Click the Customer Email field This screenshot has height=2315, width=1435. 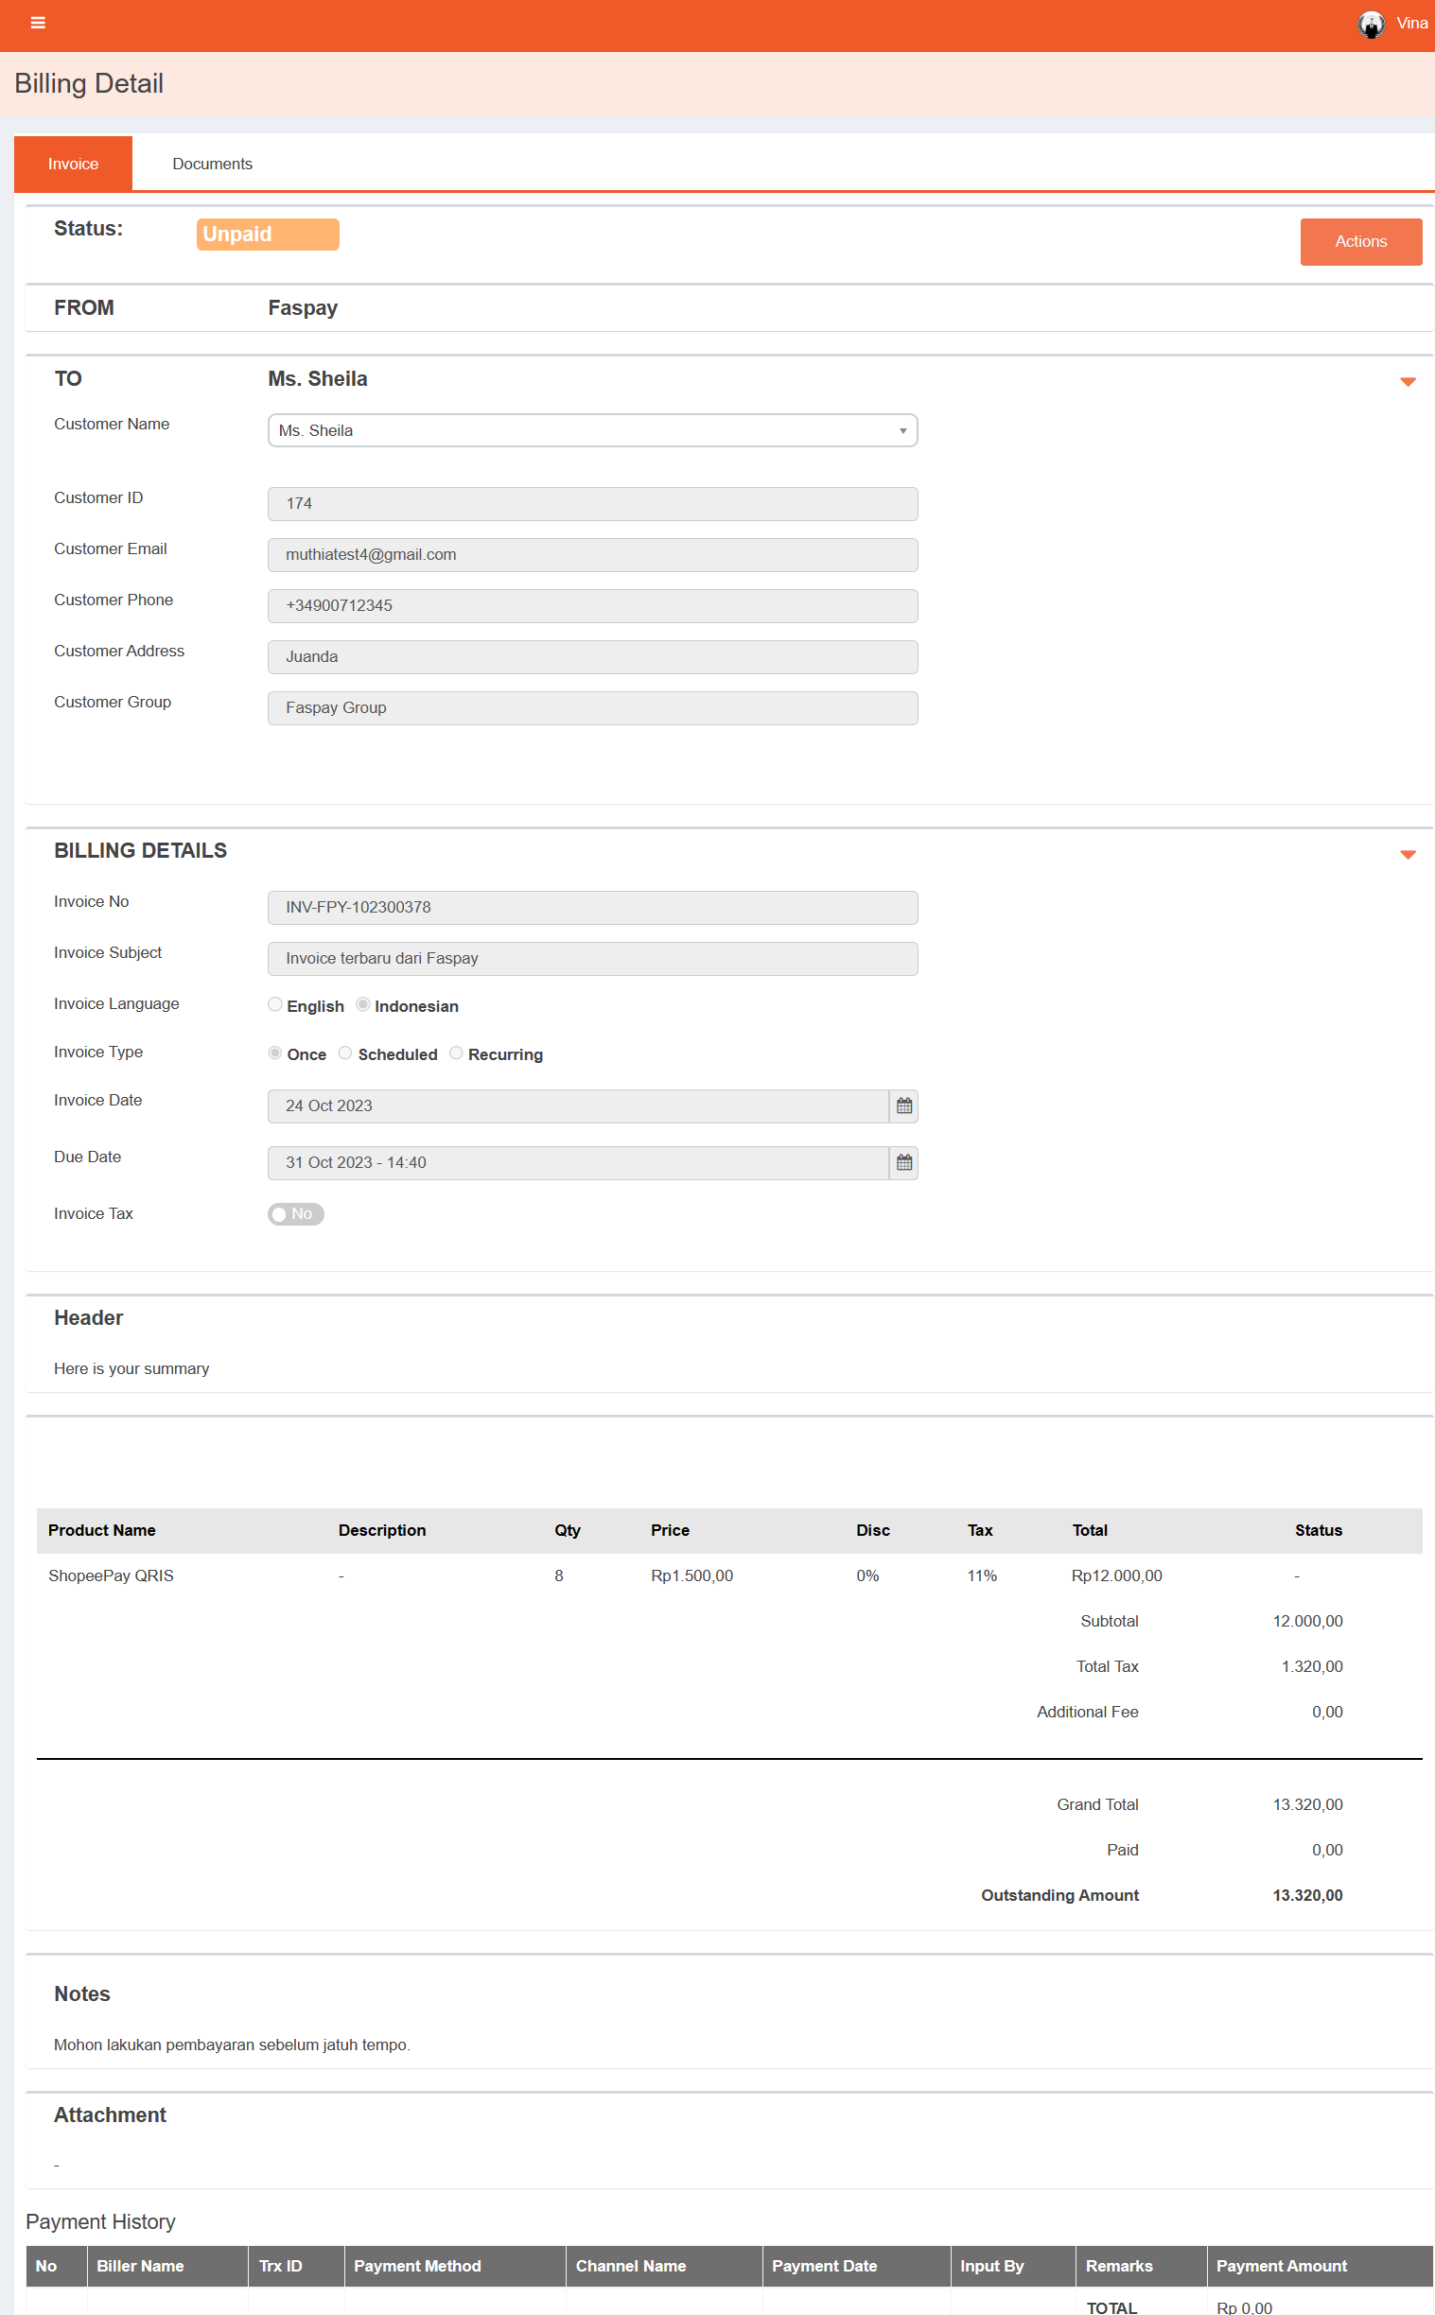pyautogui.click(x=592, y=555)
